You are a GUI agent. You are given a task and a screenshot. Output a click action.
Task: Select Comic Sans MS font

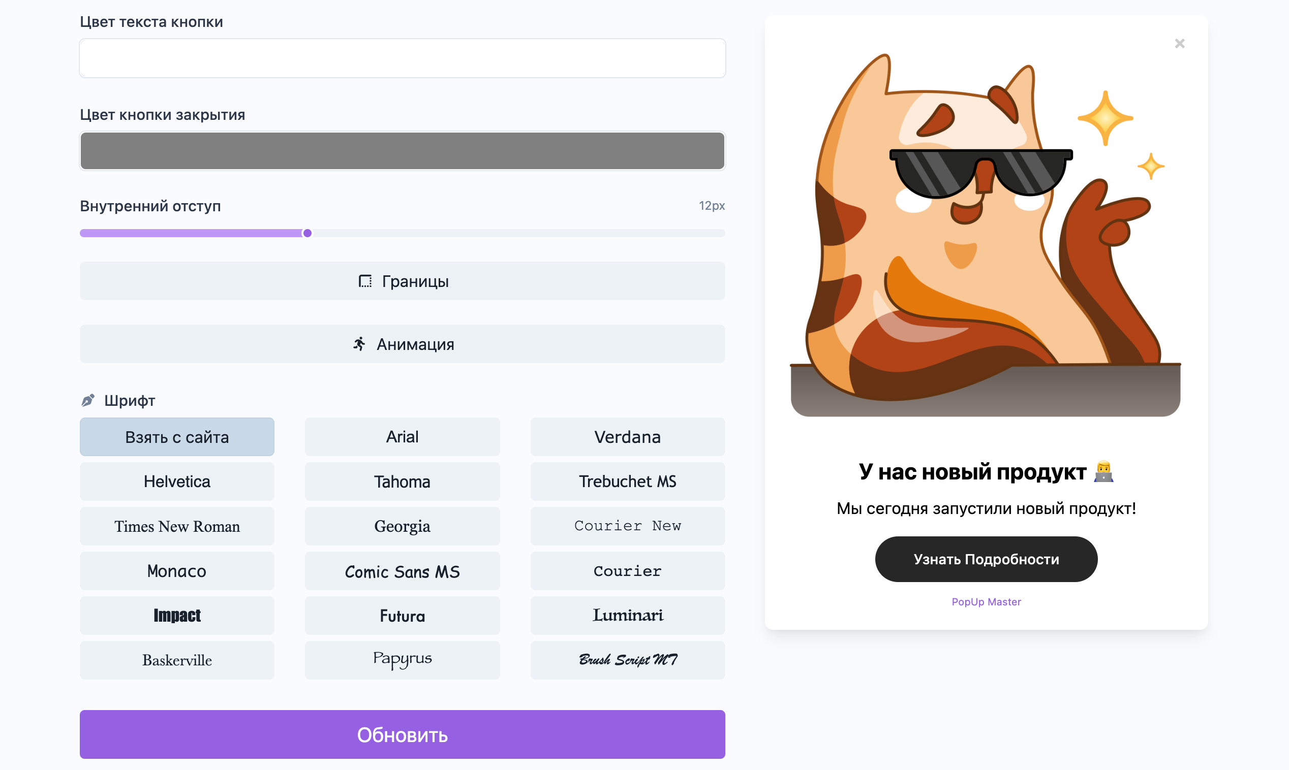(x=403, y=571)
